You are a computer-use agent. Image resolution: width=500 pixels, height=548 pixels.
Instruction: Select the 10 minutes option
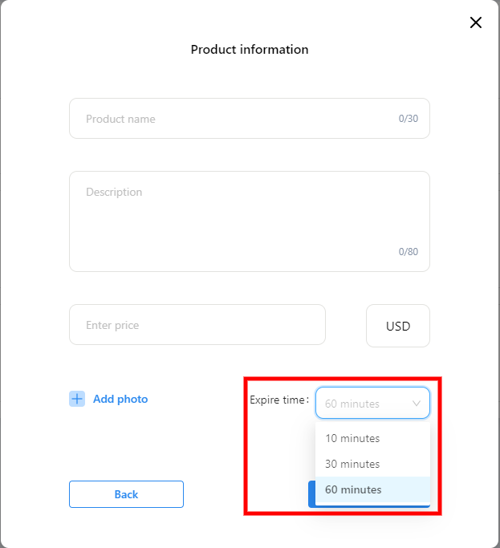(352, 438)
